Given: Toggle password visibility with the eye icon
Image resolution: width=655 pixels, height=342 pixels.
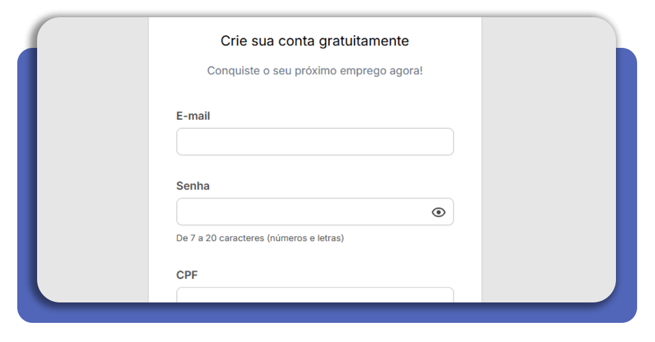Looking at the screenshot, I should click(438, 212).
